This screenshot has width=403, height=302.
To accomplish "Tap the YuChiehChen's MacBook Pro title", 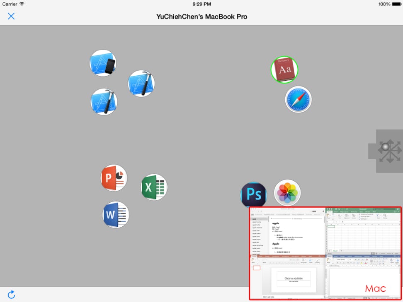I will coord(201,17).
